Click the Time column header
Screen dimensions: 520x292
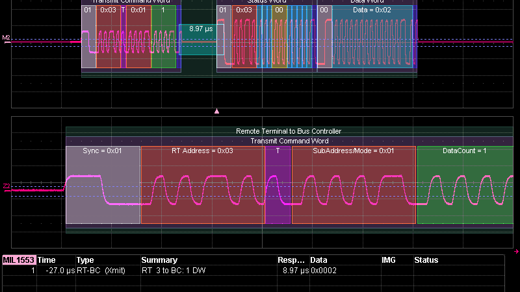click(46, 260)
